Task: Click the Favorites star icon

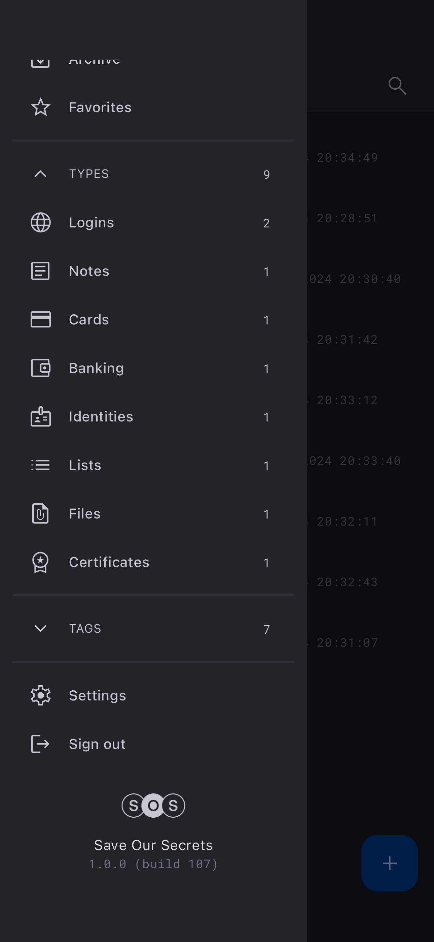Action: 41,107
